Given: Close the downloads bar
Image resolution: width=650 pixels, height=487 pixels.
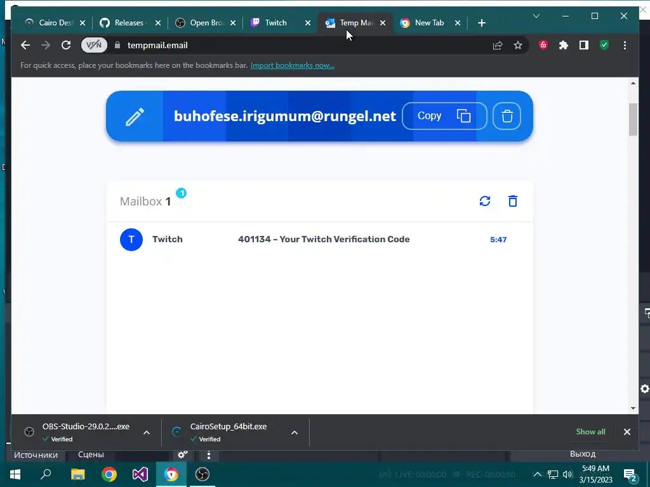Looking at the screenshot, I should click(x=627, y=431).
